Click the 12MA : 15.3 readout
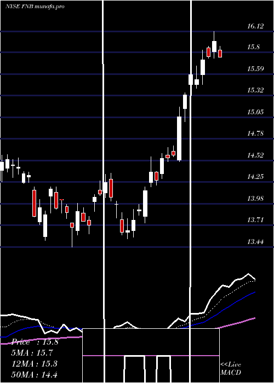The width and height of the screenshot is (274, 383). tap(35, 364)
